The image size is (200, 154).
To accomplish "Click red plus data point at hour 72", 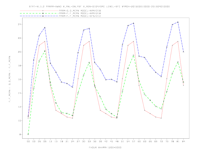I will [161, 118].
